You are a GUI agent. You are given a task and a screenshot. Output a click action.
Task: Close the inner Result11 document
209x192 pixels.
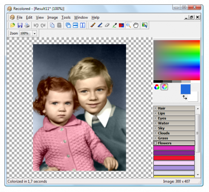[197, 17]
